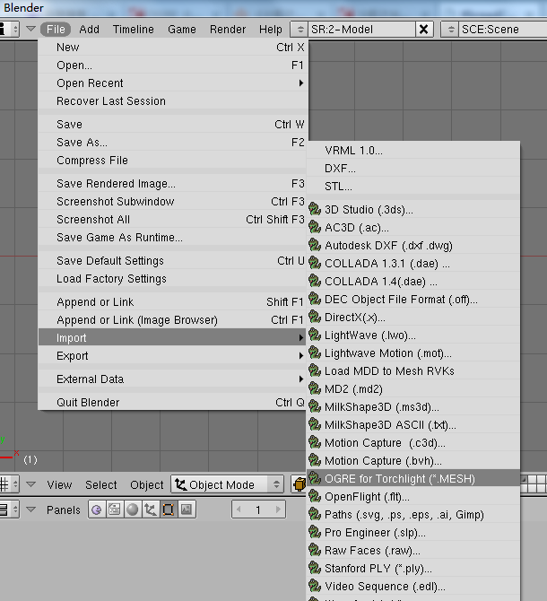The width and height of the screenshot is (547, 601).
Task: Open the Shading context sphere icon
Action: pyautogui.click(x=133, y=510)
